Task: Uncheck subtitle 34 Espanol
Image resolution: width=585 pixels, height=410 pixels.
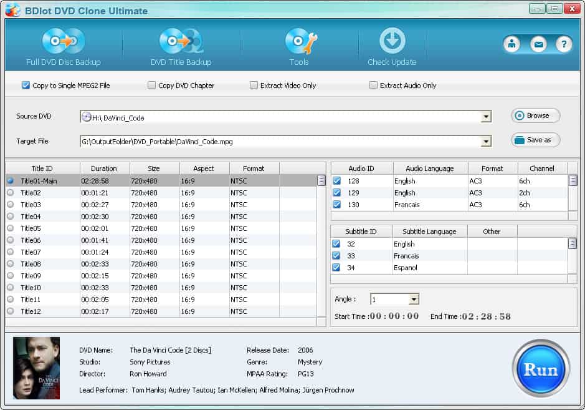Action: click(x=336, y=268)
